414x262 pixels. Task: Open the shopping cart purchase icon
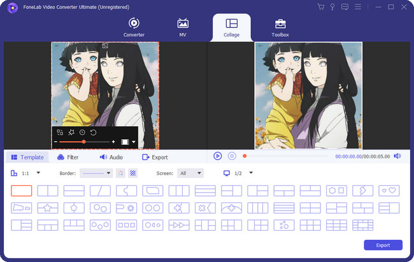pos(321,7)
